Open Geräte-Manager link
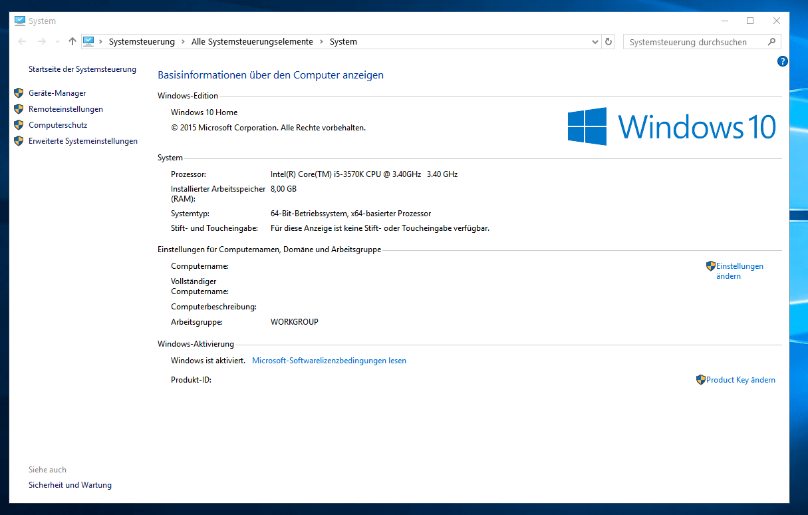 (x=57, y=93)
